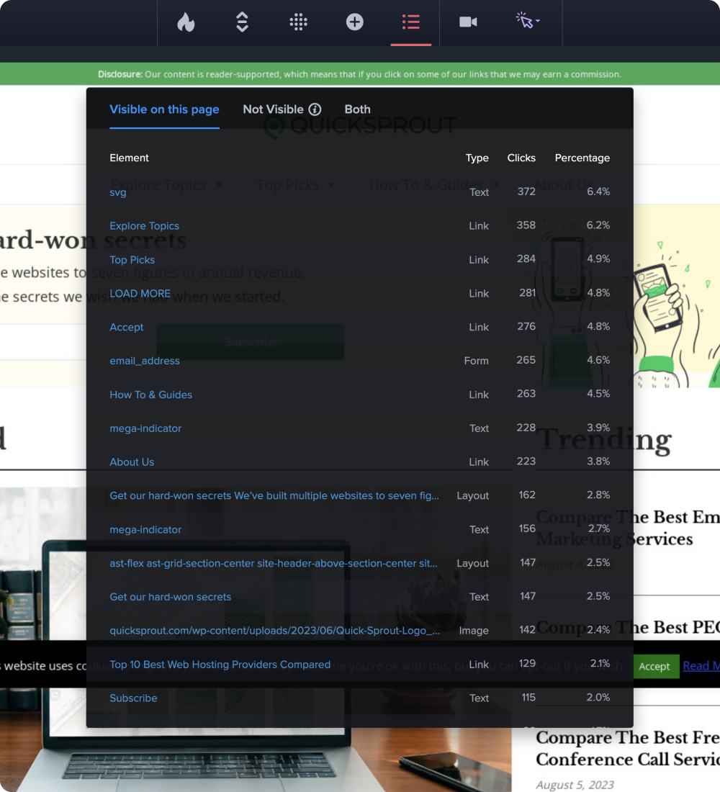Select Top 10 Best Web Hosting link

pos(220,665)
